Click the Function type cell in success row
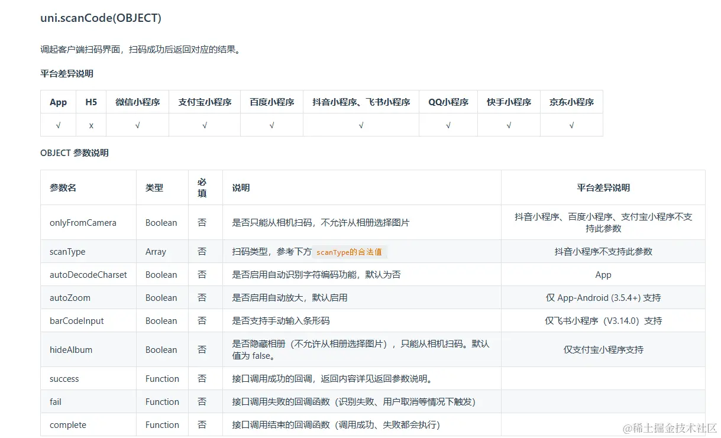721x438 pixels. [162, 379]
